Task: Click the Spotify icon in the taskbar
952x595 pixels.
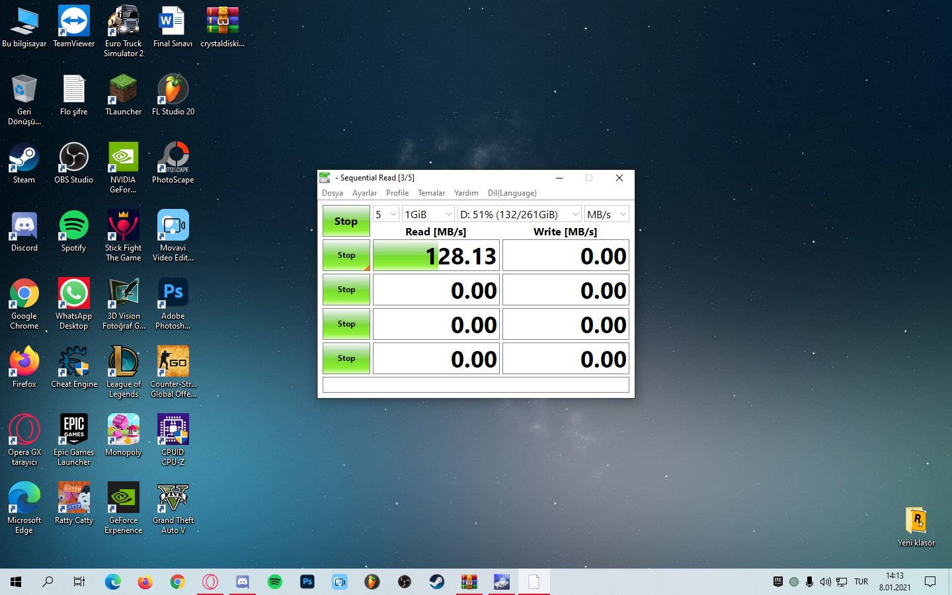Action: 275,582
